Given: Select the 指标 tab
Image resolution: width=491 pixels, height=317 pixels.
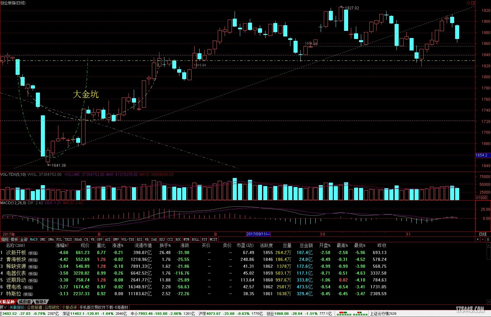Looking at the screenshot, I should pyautogui.click(x=5, y=239).
